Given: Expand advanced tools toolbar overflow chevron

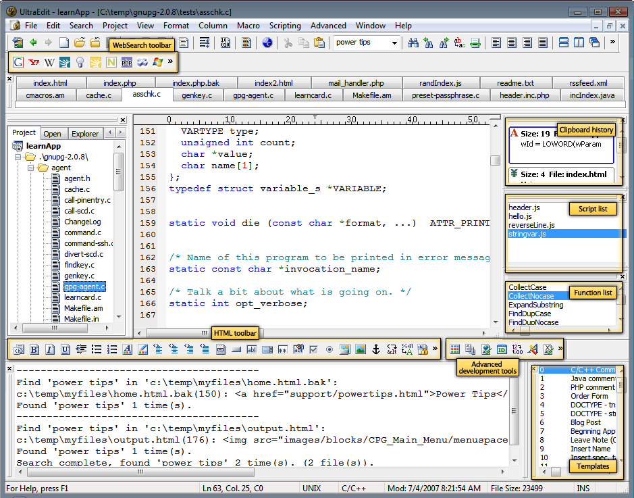Looking at the screenshot, I should point(560,348).
